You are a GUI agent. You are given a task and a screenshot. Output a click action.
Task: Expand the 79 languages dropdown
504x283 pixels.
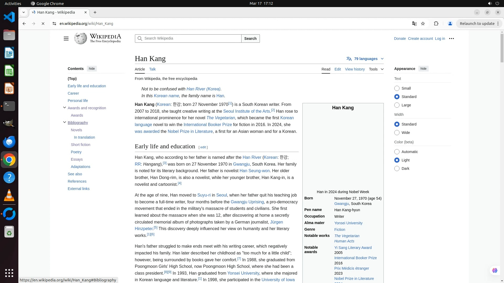[x=365, y=59]
